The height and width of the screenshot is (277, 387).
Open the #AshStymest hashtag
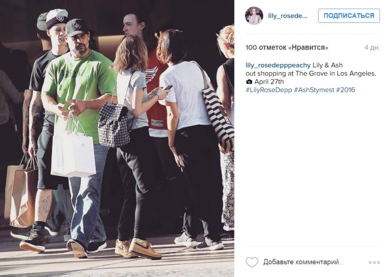pos(314,90)
